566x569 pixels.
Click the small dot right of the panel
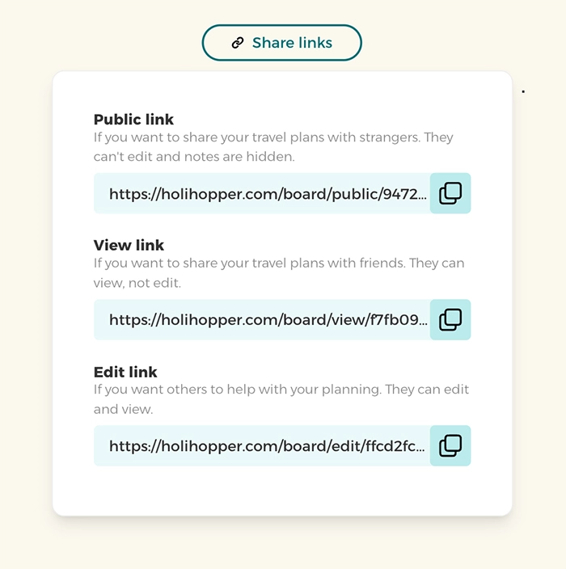[x=523, y=91]
